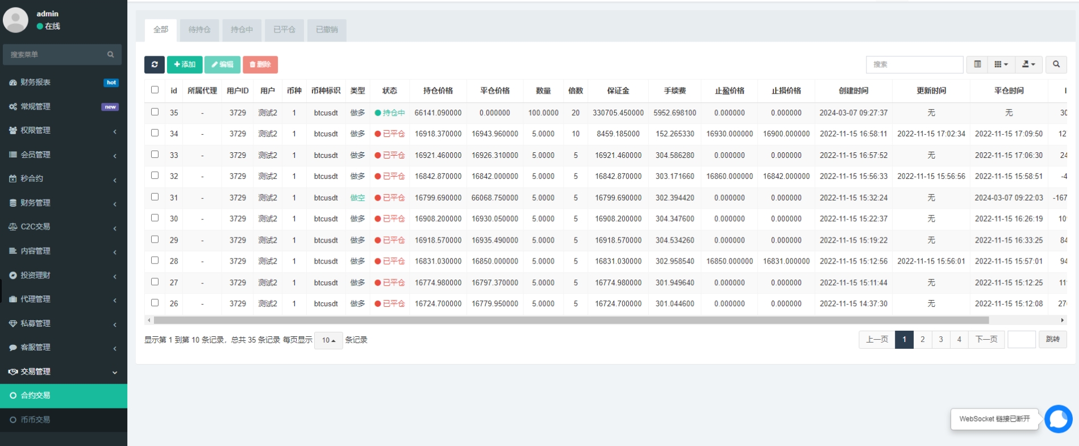This screenshot has height=446, width=1079.
Task: Select the checkbox for row id 35
Action: coord(155,112)
